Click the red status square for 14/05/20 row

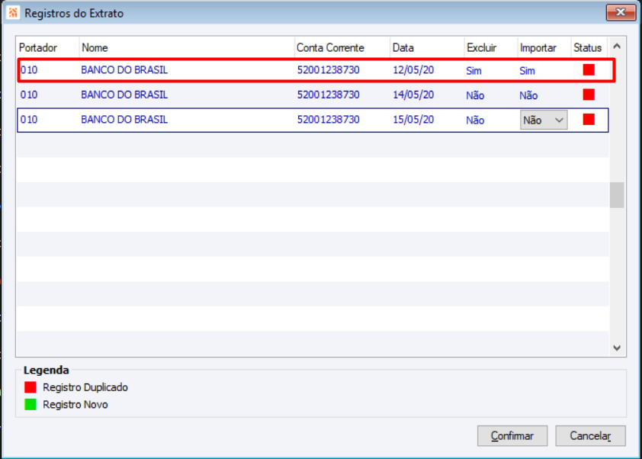(589, 95)
